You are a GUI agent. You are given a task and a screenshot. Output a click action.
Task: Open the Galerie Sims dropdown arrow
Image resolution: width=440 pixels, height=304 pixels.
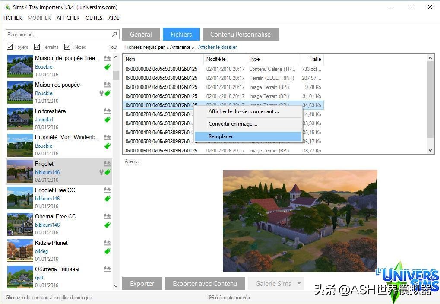(299, 284)
